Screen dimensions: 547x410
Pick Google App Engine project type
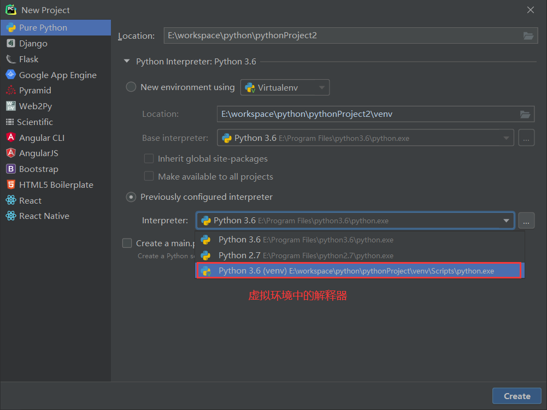tap(56, 75)
